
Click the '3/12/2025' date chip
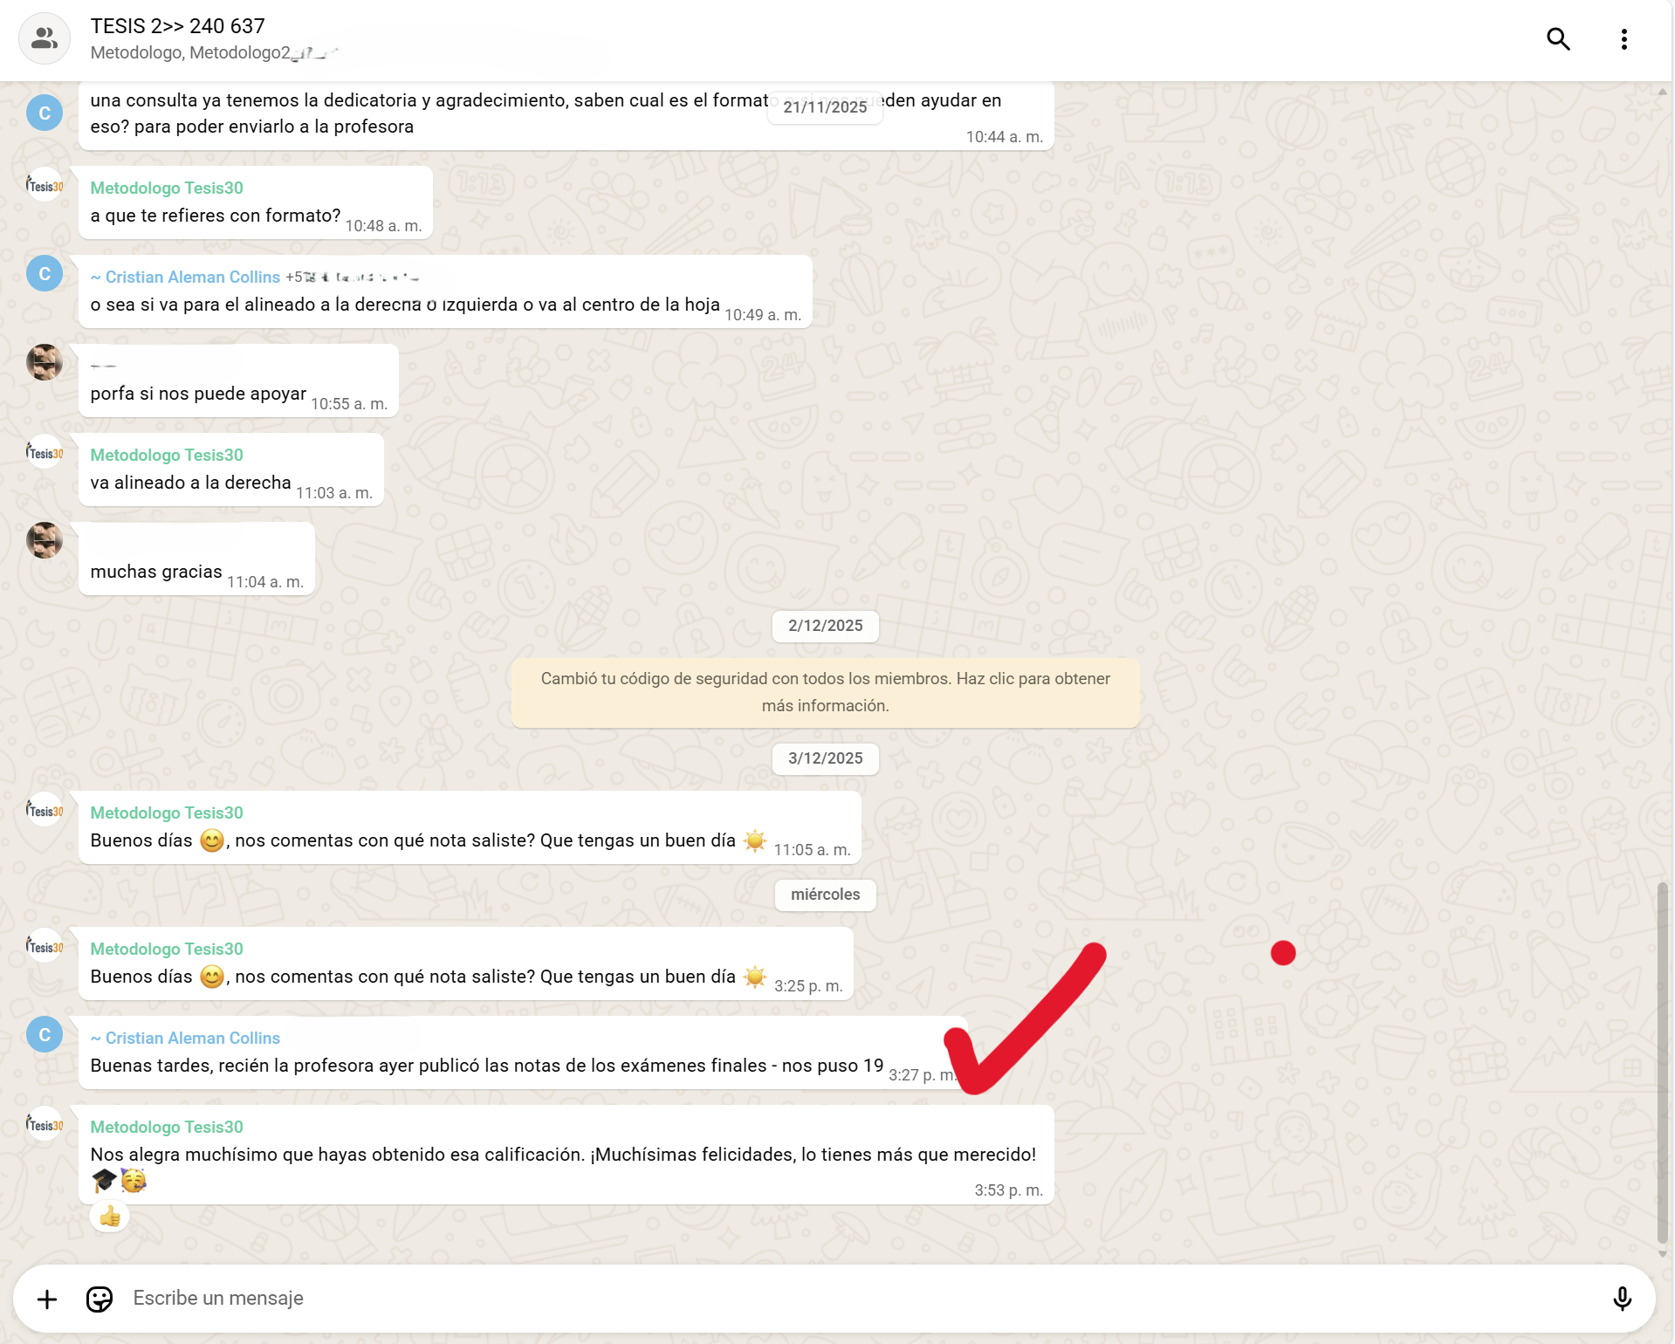pos(825,758)
